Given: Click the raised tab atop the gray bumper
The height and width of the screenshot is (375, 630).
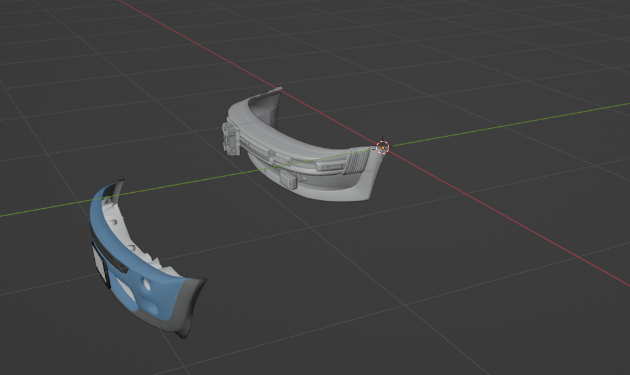Looking at the screenshot, I should [x=272, y=98].
